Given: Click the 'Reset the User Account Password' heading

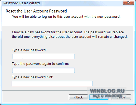Looking at the screenshot, I should click(x=36, y=11).
